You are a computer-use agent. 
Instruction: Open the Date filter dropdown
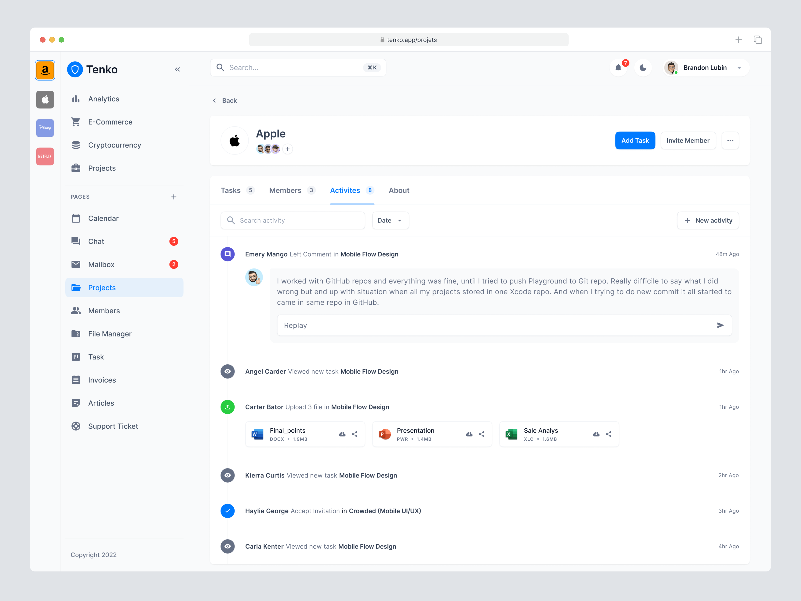[390, 220]
